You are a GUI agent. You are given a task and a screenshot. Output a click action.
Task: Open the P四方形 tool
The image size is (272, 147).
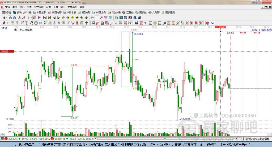tap(40, 12)
